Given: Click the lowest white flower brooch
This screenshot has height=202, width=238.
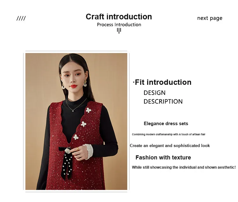Looking at the screenshot, I should 76,137.
